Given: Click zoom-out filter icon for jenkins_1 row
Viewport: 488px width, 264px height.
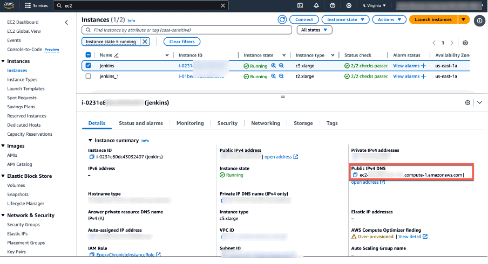Looking at the screenshot, I should pos(281,76).
